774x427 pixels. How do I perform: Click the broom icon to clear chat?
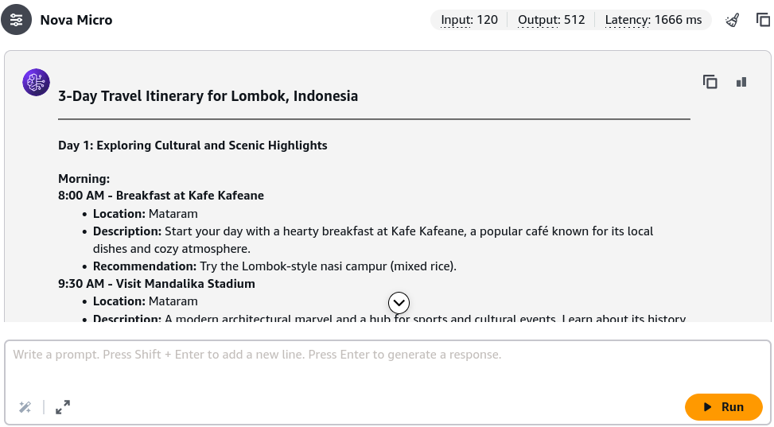tap(733, 20)
